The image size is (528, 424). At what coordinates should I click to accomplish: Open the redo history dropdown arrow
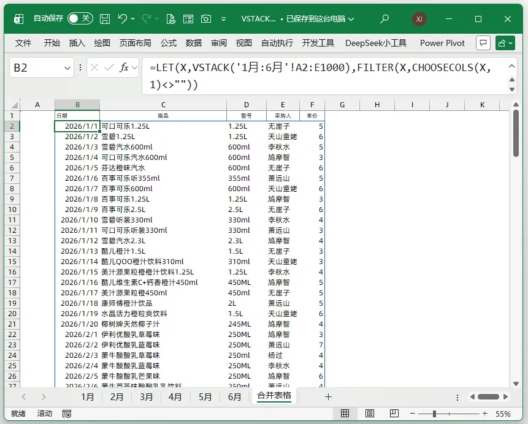click(x=156, y=19)
